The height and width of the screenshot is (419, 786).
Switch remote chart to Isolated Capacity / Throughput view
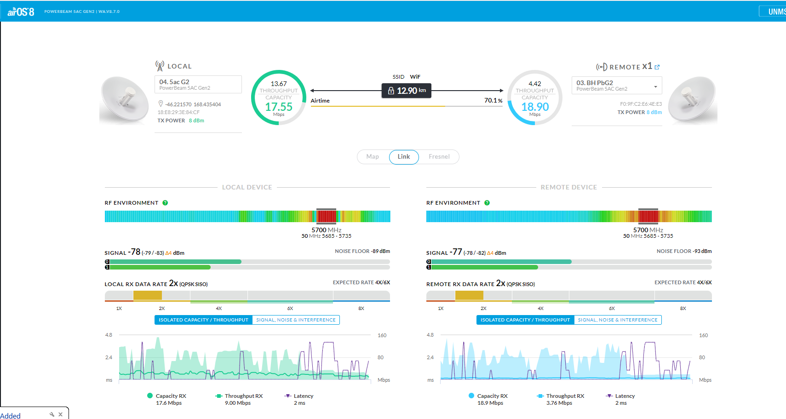coord(525,320)
